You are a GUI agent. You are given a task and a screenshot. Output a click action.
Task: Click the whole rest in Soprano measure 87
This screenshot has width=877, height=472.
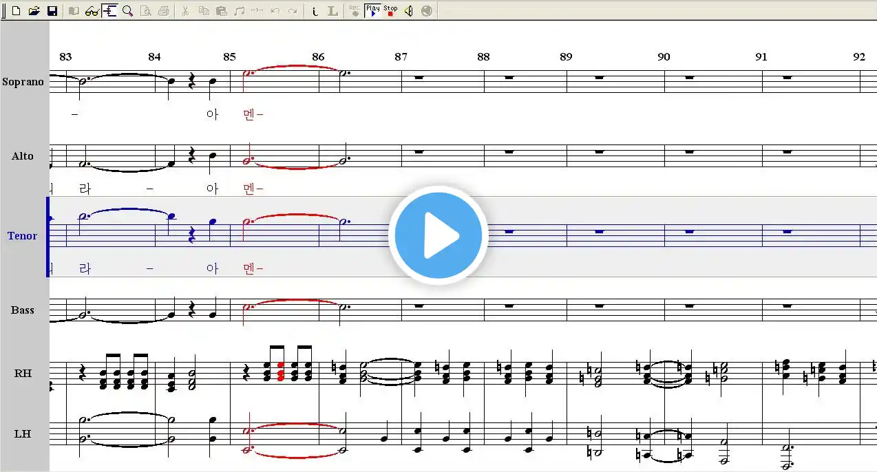click(x=419, y=78)
